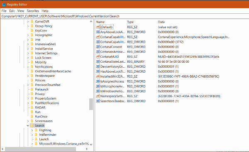Expand the Holographic key
This screenshot has width=249, height=152.
(28, 35)
